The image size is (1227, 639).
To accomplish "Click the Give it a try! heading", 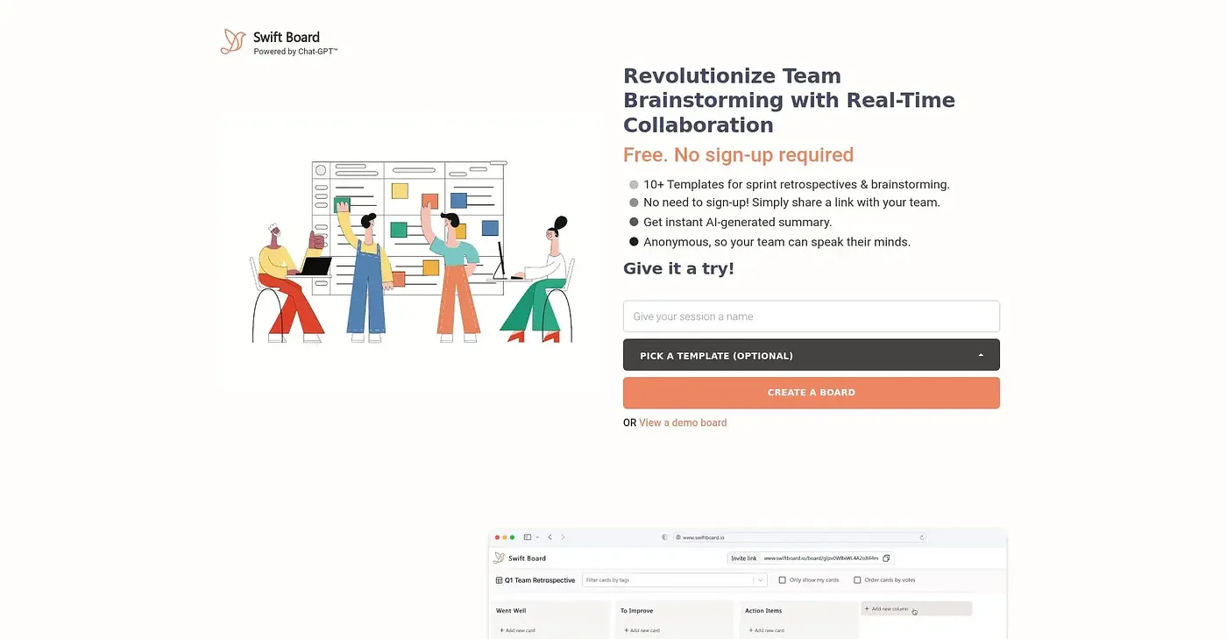I will click(678, 268).
